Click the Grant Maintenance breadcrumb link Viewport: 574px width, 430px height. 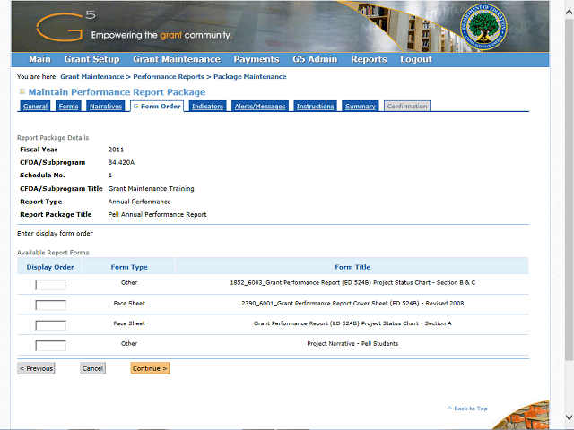tap(91, 77)
